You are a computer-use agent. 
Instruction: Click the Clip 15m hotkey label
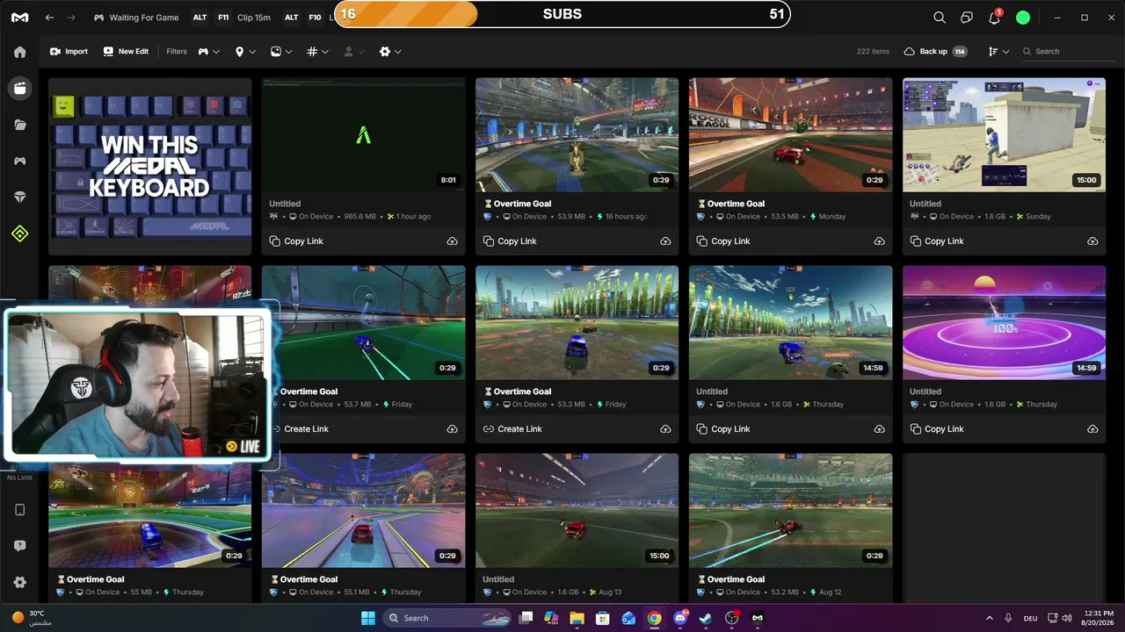click(254, 18)
